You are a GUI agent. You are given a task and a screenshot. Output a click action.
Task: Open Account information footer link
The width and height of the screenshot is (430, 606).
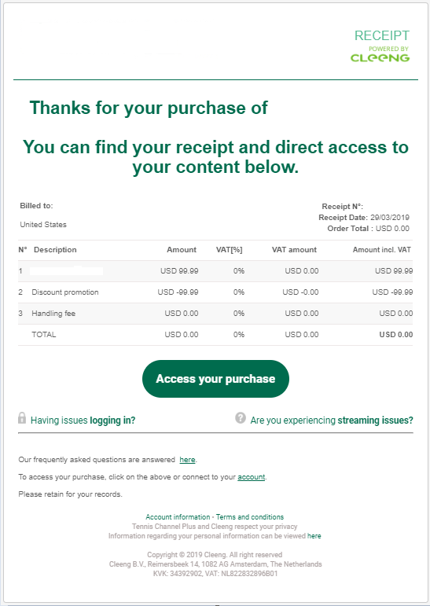coord(178,517)
